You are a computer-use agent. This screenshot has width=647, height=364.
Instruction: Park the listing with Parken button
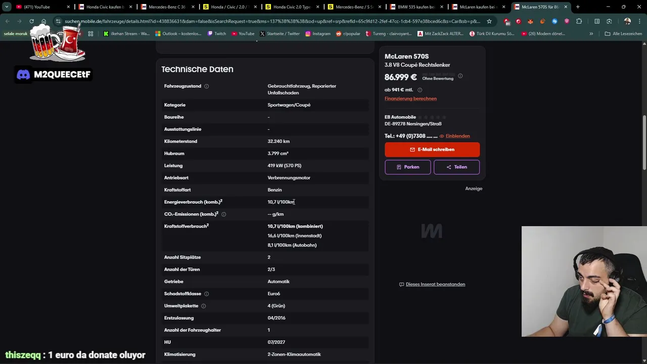(x=408, y=167)
